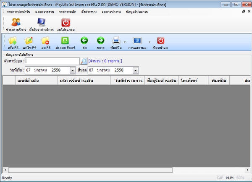
Task: Click the scrollbar left arrow
Action: 5,170
